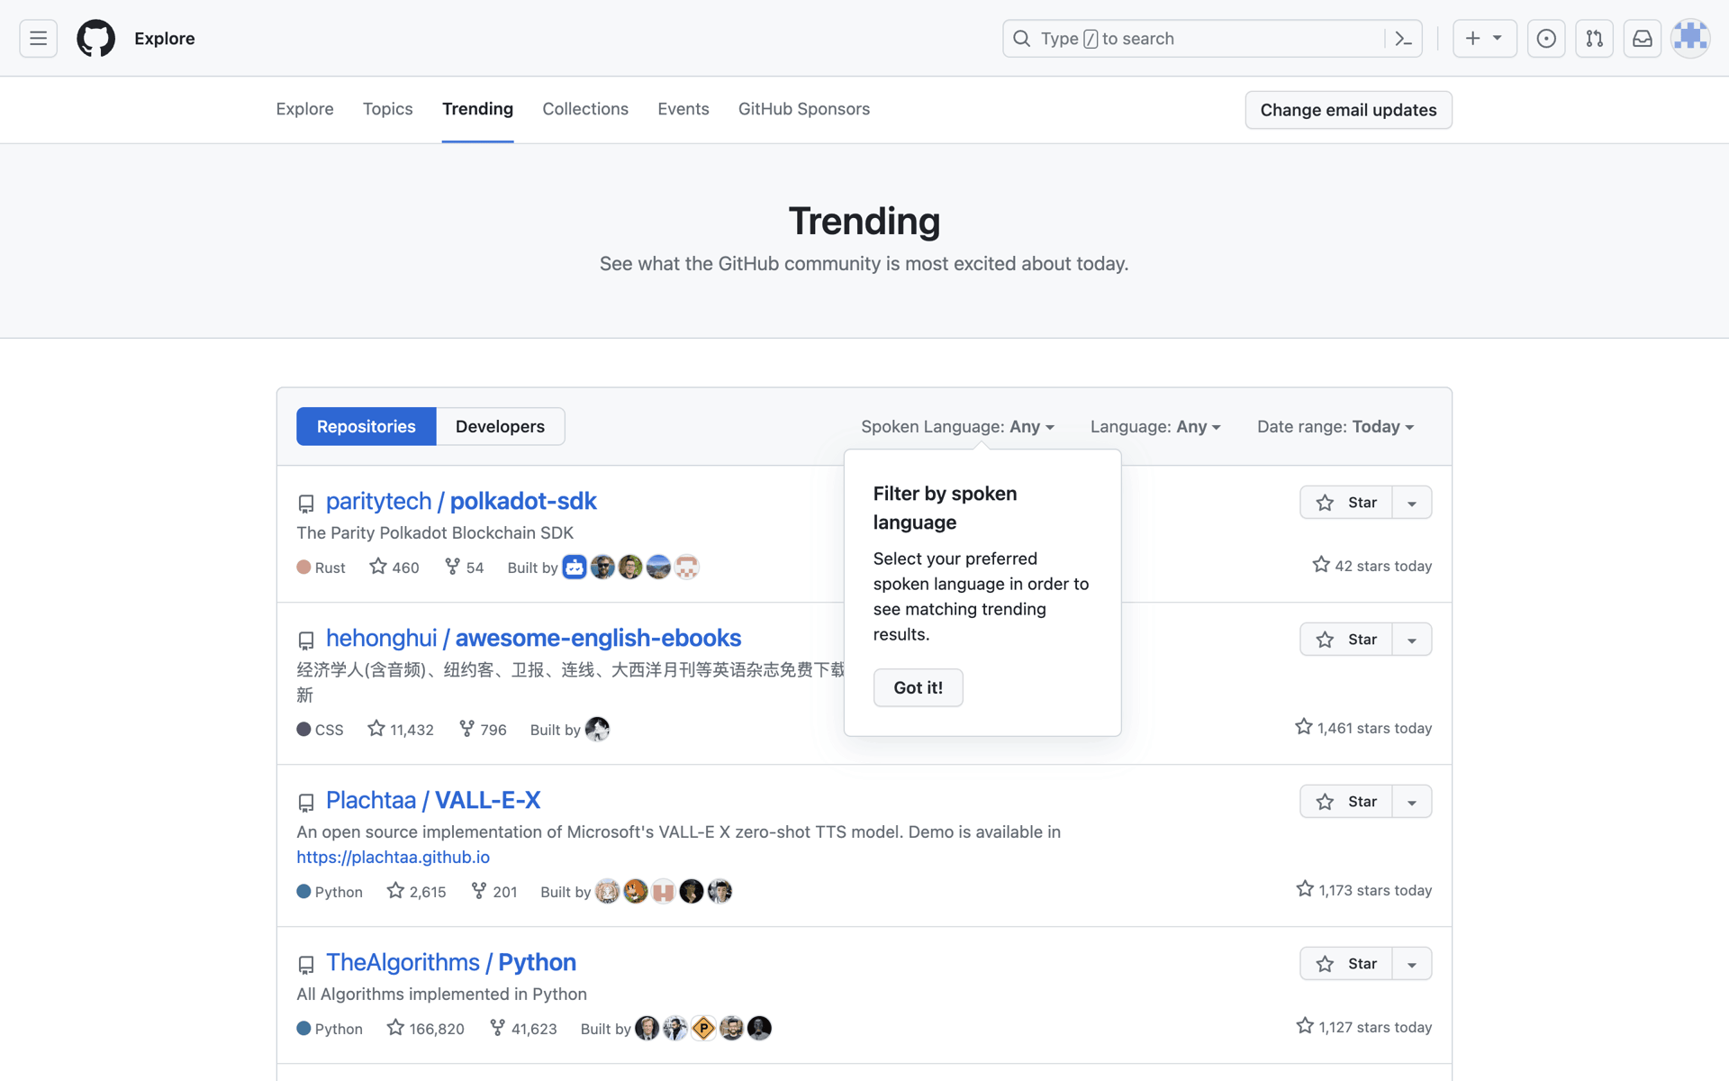
Task: Open the Plachtaa / VALL-E-X repository
Action: tap(433, 800)
